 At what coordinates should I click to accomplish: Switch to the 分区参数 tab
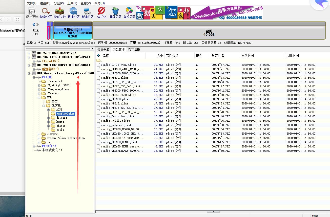tap(104, 50)
